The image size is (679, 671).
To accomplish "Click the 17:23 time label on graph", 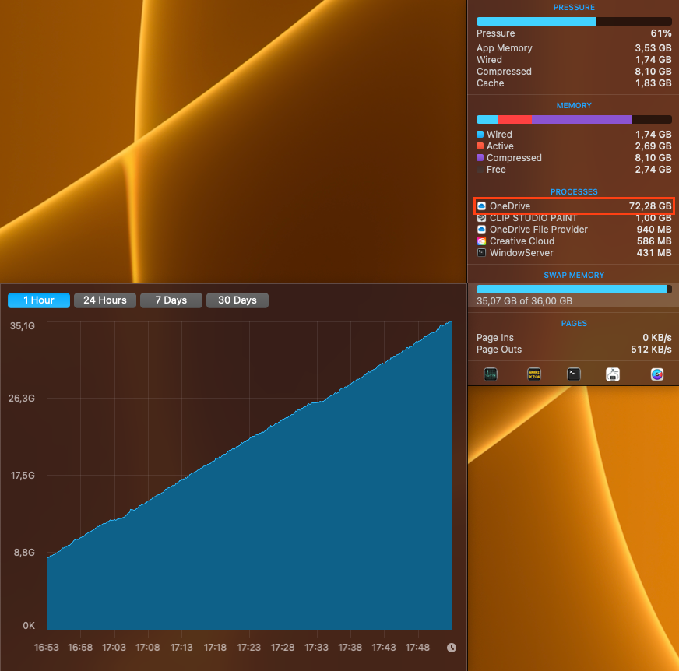I will coord(248,648).
